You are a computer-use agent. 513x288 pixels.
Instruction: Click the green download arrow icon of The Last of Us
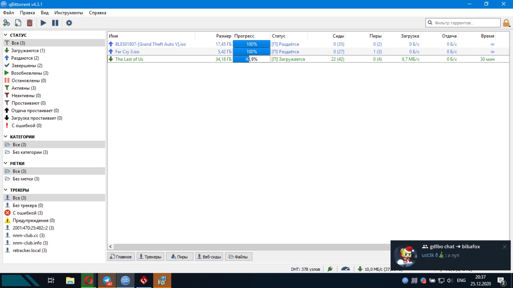pos(111,59)
